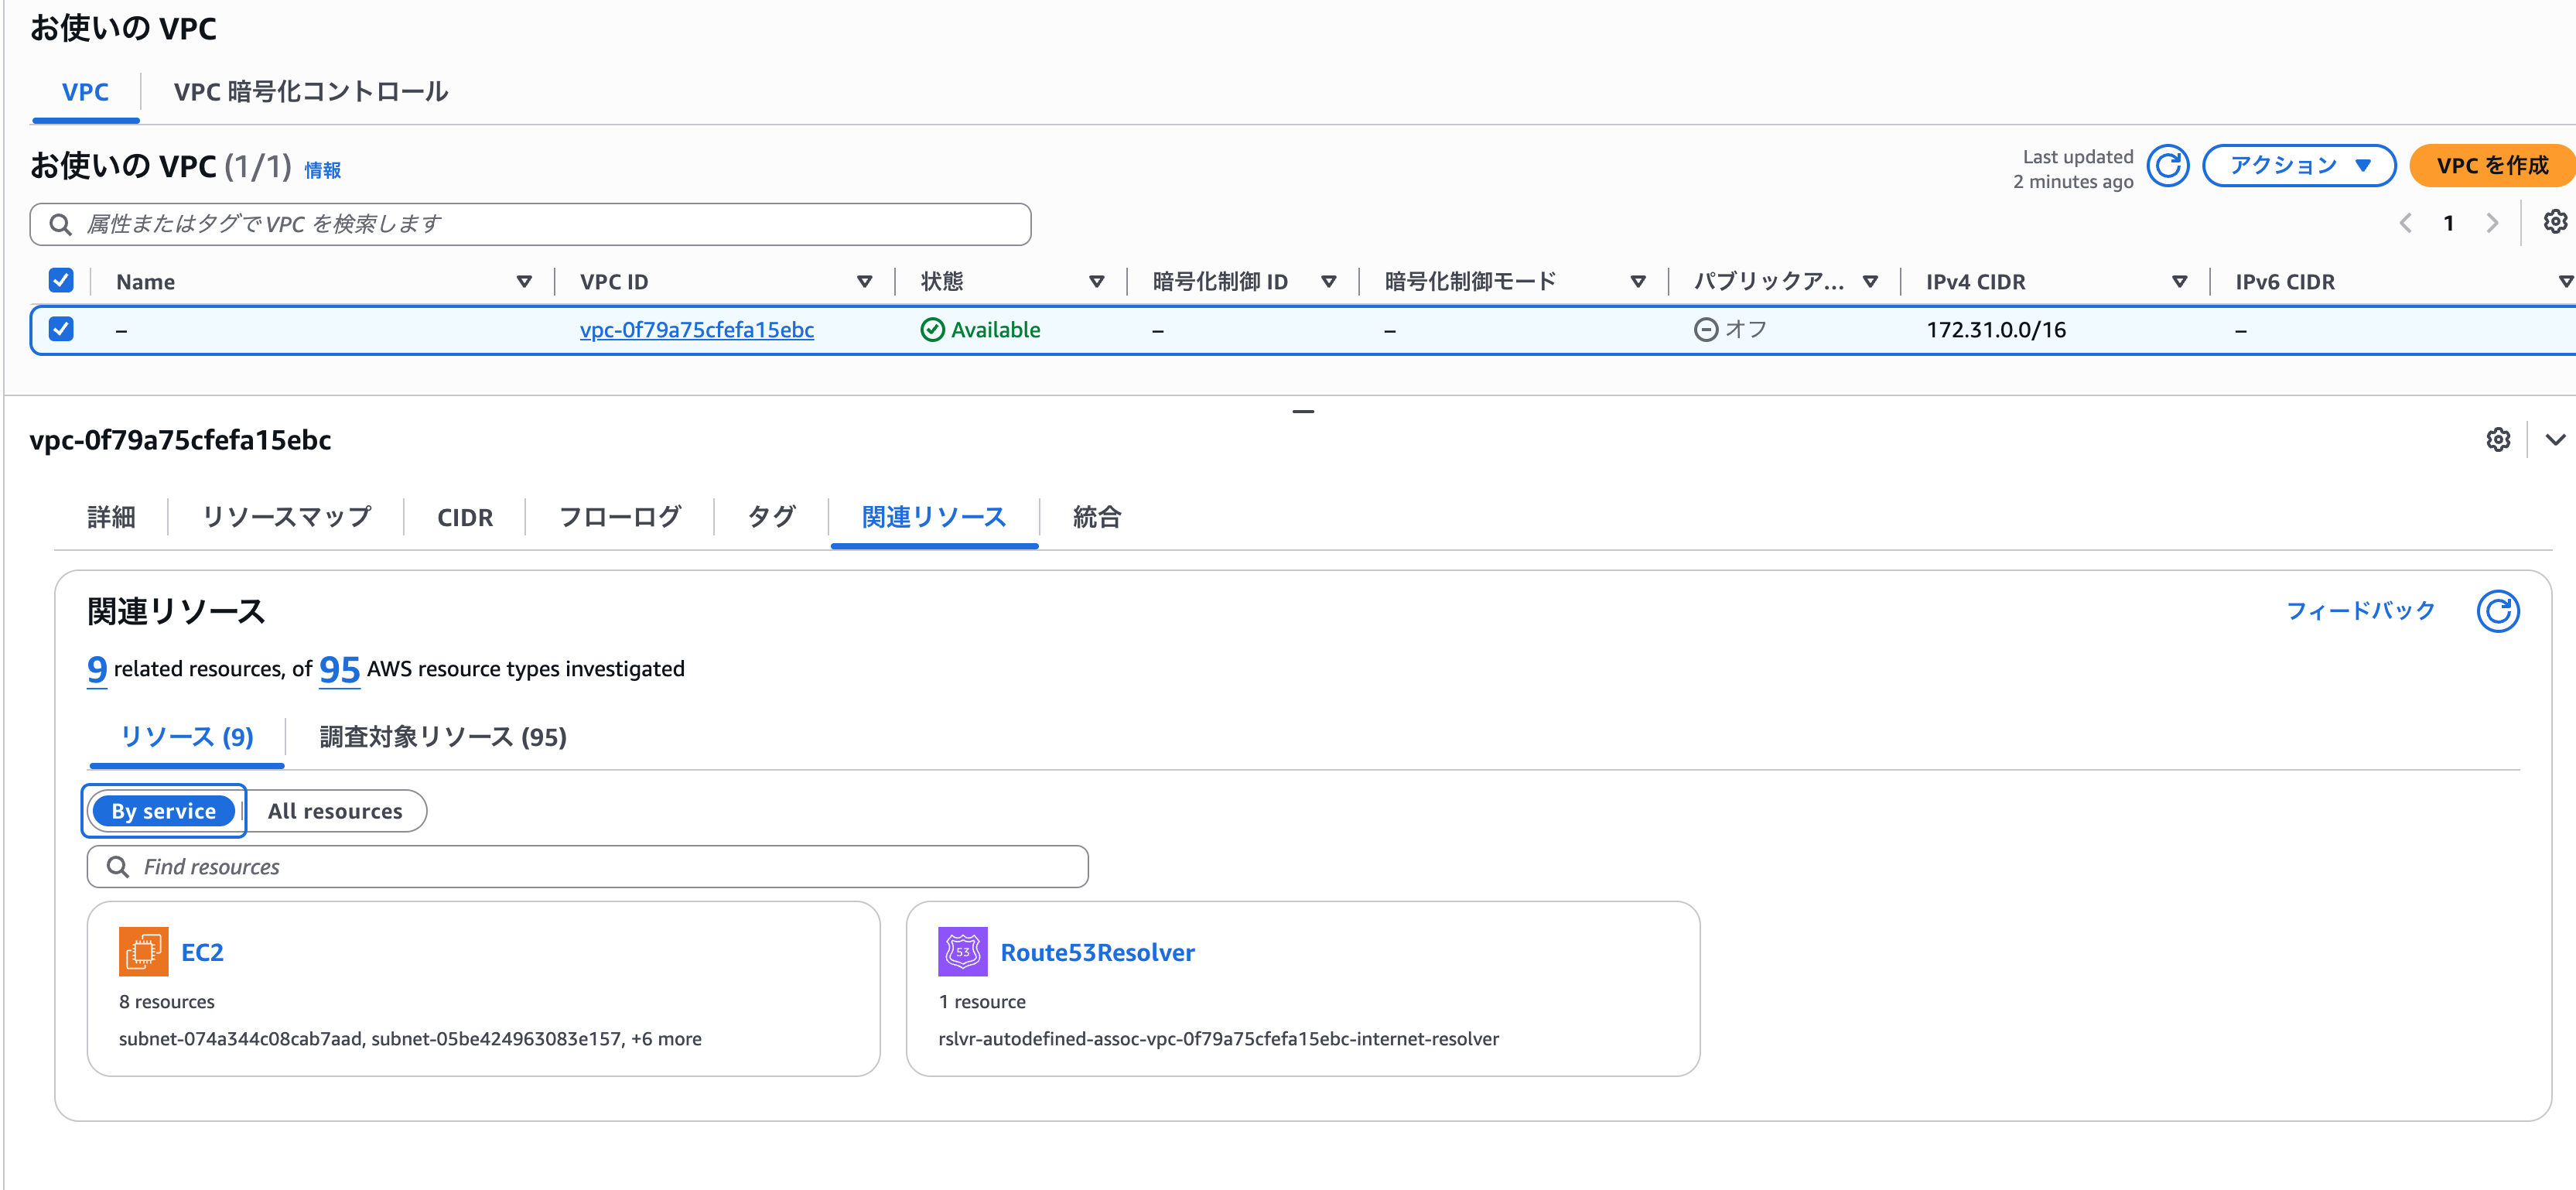Click the 1 resource text
This screenshot has width=2576, height=1190.
982,1002
